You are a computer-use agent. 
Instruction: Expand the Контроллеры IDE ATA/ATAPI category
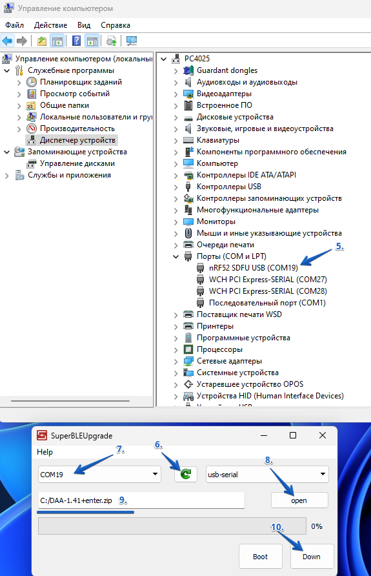[175, 175]
